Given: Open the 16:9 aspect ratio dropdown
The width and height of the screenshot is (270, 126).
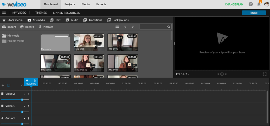Looking at the screenshot, I should (x=183, y=74).
